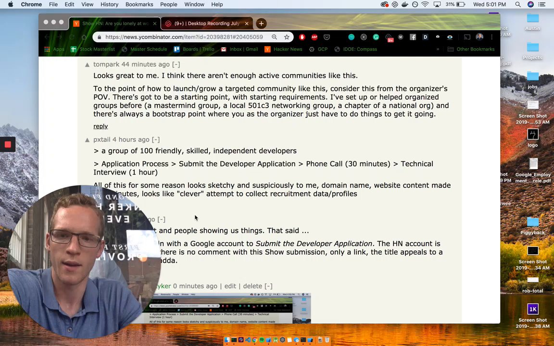Screen dimensions: 554x346
Task: Click the browser Back arrow
Action: pos(47,37)
